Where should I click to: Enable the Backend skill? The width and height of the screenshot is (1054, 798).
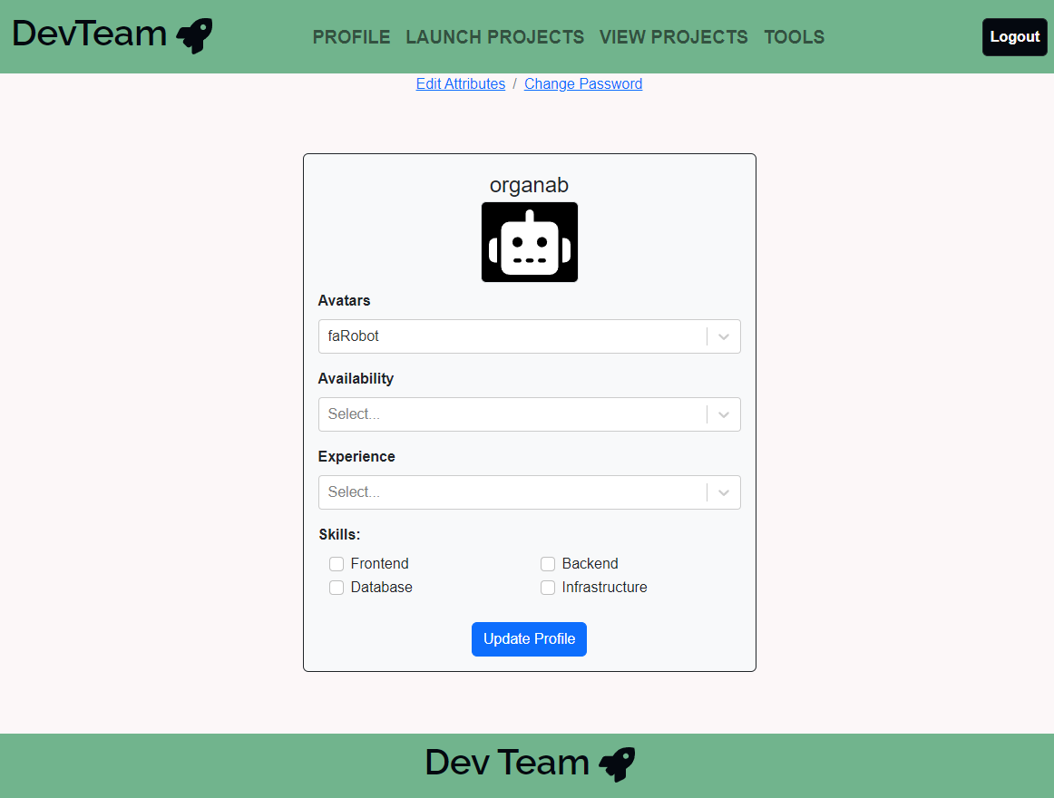[547, 563]
